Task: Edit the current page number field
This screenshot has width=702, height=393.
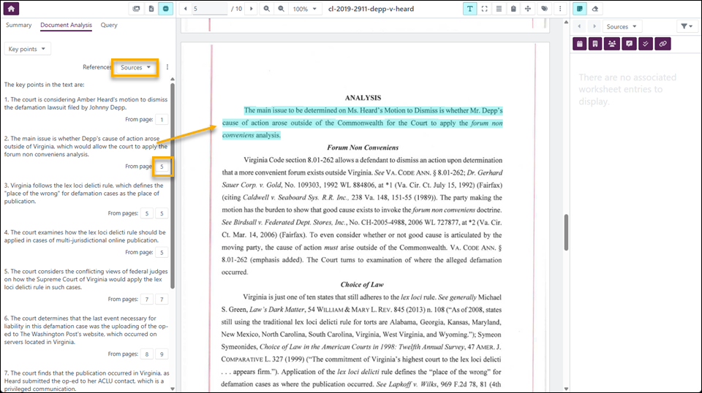Action: click(x=210, y=9)
